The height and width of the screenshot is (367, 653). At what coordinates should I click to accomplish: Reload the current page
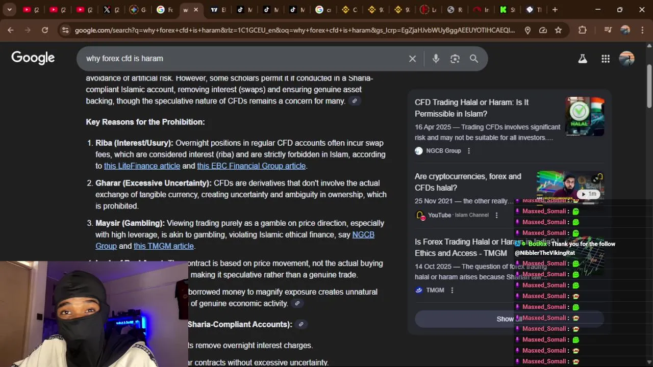pyautogui.click(x=45, y=30)
